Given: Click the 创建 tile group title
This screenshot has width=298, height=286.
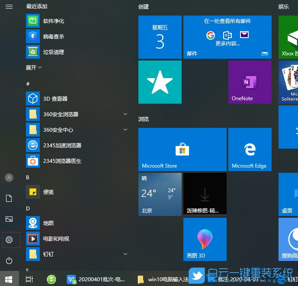Looking at the screenshot, I should pos(144,7).
